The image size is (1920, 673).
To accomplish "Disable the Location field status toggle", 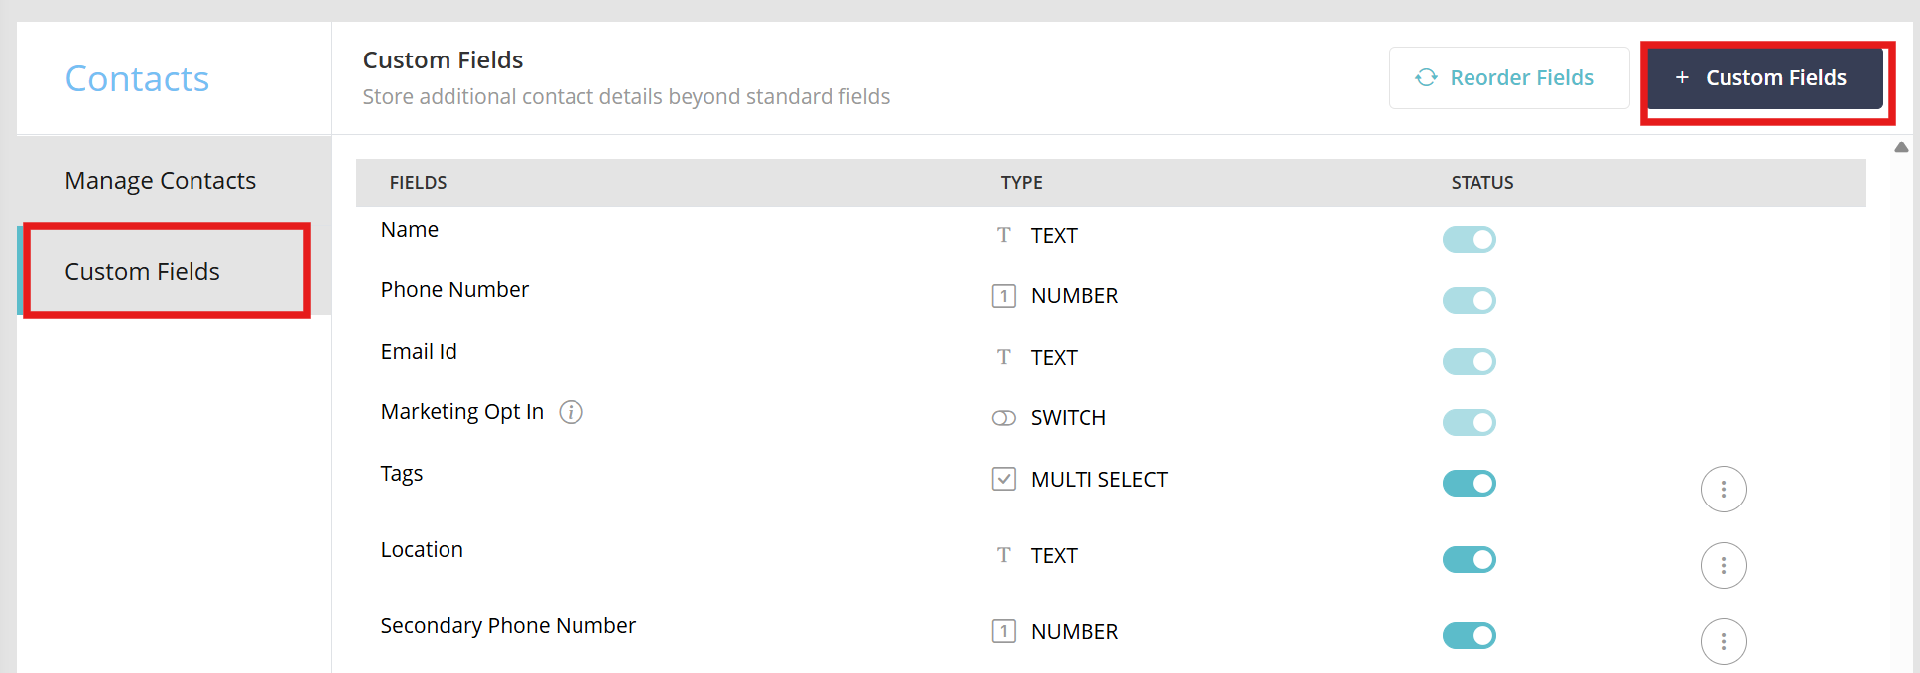I will click(x=1469, y=559).
